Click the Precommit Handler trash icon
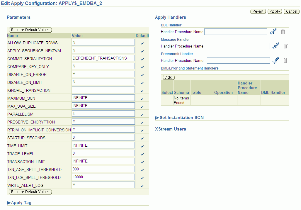 pos(285,60)
